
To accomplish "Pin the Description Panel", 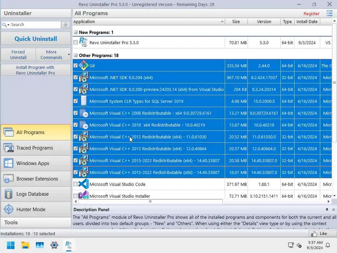I will [x=327, y=210].
